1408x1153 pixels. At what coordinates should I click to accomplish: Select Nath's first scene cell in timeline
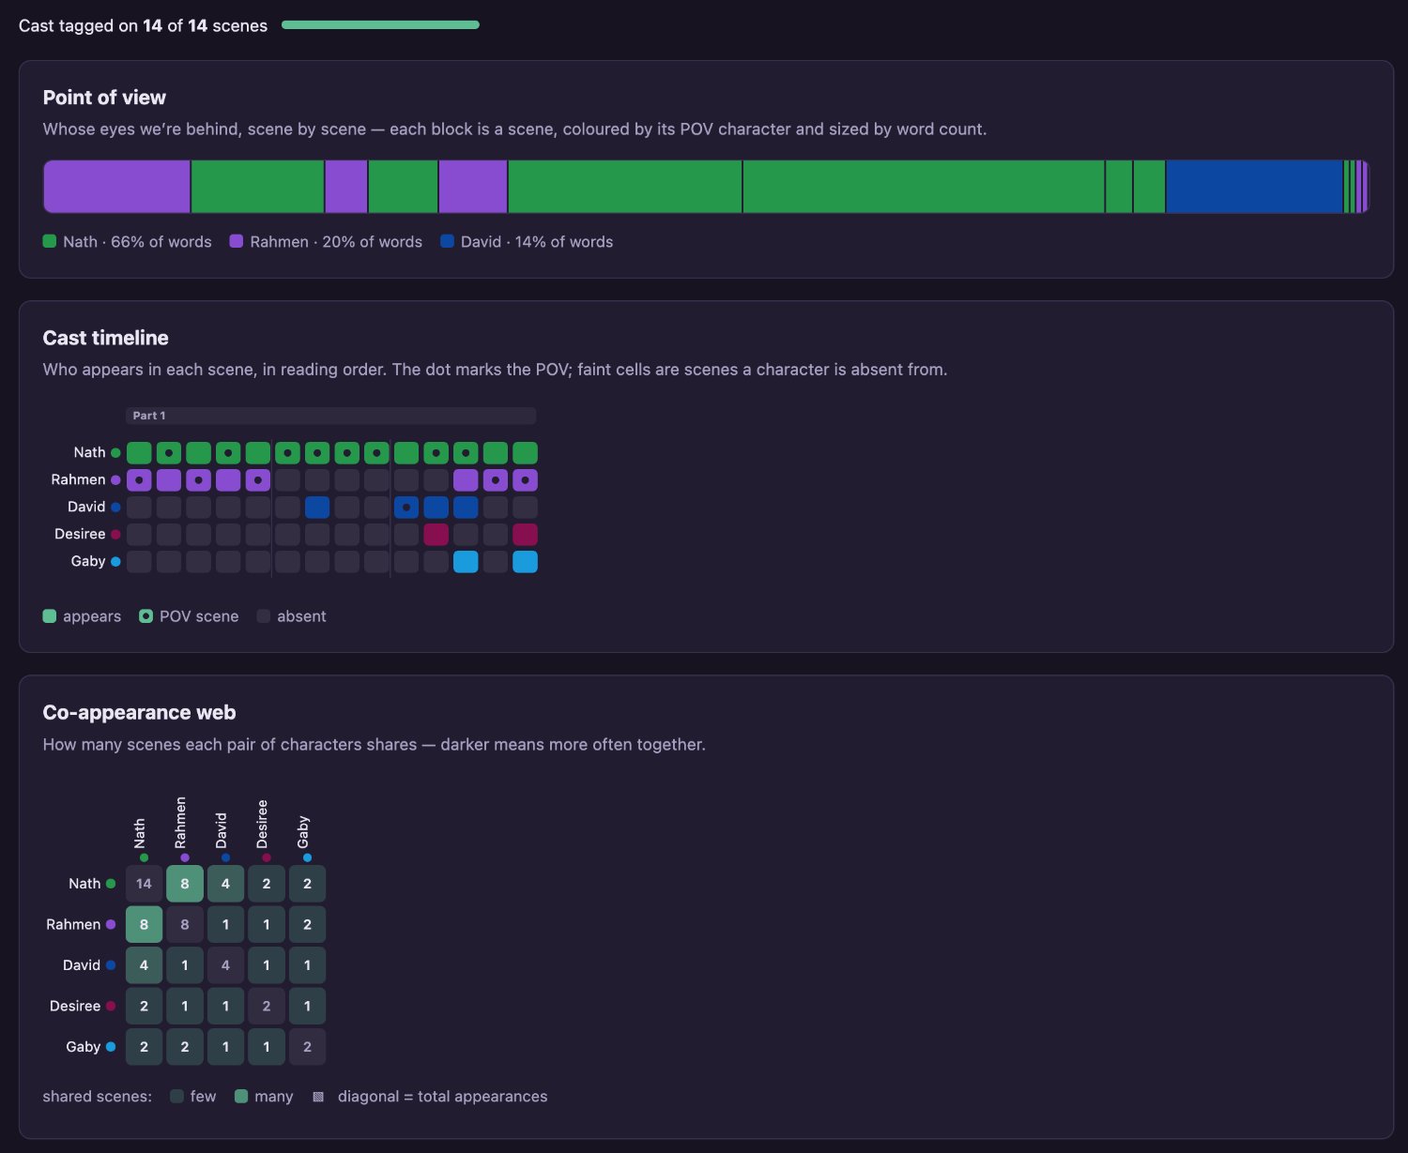coord(139,453)
